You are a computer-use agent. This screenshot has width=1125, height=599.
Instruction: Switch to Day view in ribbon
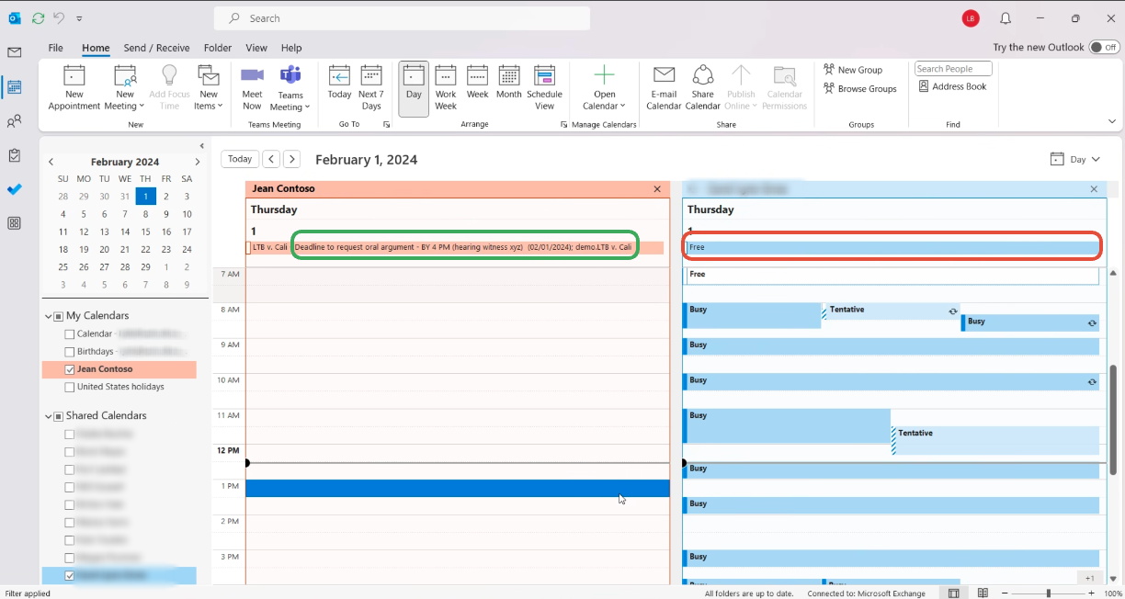[414, 88]
